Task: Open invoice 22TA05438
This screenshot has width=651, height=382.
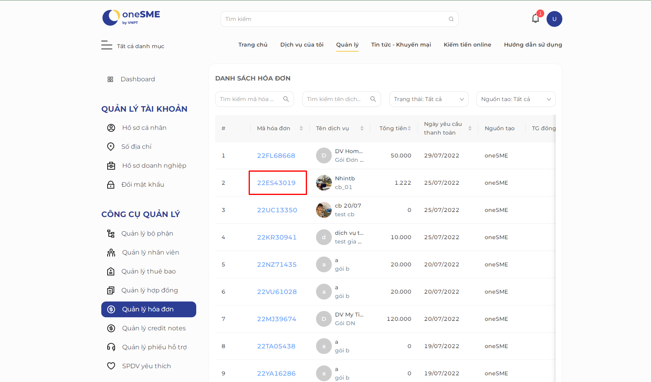Action: coord(276,346)
